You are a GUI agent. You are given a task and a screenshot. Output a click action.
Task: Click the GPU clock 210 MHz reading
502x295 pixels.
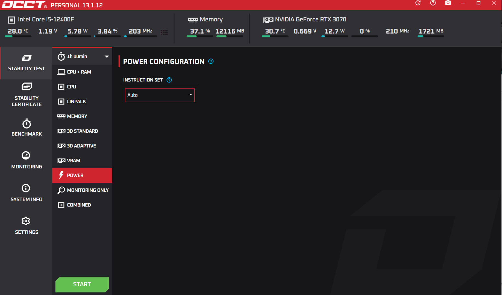[x=398, y=31]
